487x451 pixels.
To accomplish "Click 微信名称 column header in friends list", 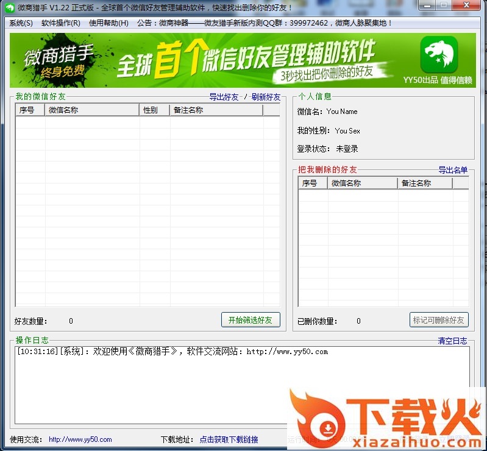I will 92,110.
